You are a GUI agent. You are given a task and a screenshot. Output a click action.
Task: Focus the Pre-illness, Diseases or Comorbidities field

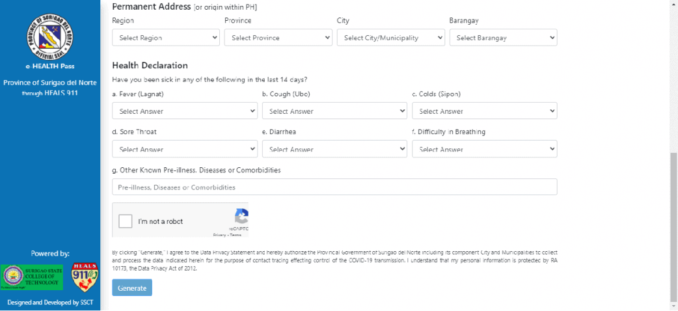334,187
